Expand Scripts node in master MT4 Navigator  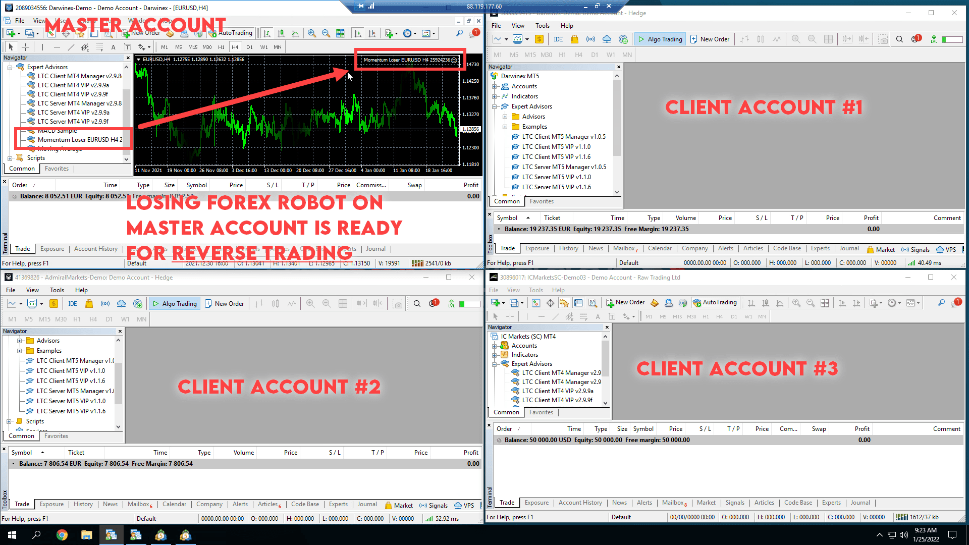(x=10, y=158)
